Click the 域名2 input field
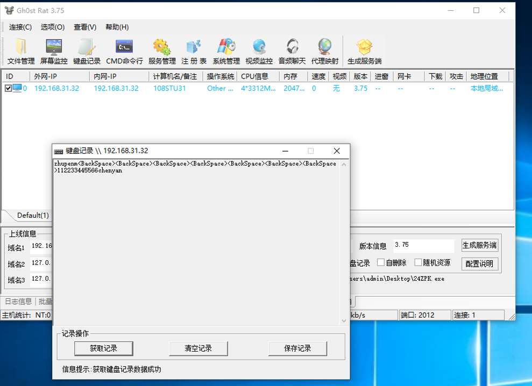 tap(41, 263)
